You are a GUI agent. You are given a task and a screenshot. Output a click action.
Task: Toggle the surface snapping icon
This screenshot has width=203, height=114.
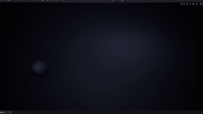pyautogui.click(x=197, y=4)
